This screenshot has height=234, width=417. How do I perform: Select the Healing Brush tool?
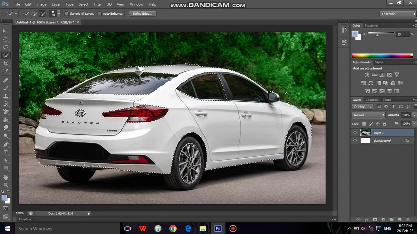coord(6,80)
